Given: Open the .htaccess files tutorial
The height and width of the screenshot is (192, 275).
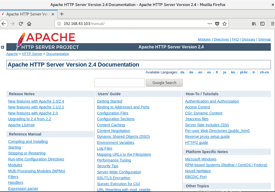Looking at the screenshot, I should 197,119.
